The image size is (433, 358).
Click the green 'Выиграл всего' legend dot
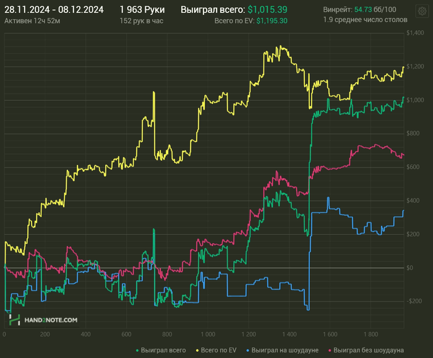[137, 351]
